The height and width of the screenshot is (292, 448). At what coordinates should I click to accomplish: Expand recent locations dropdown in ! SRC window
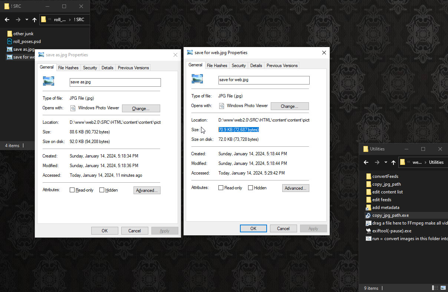click(27, 20)
